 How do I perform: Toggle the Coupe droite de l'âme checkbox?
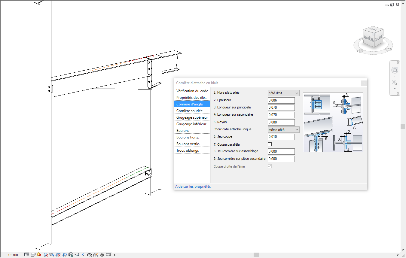[270, 166]
